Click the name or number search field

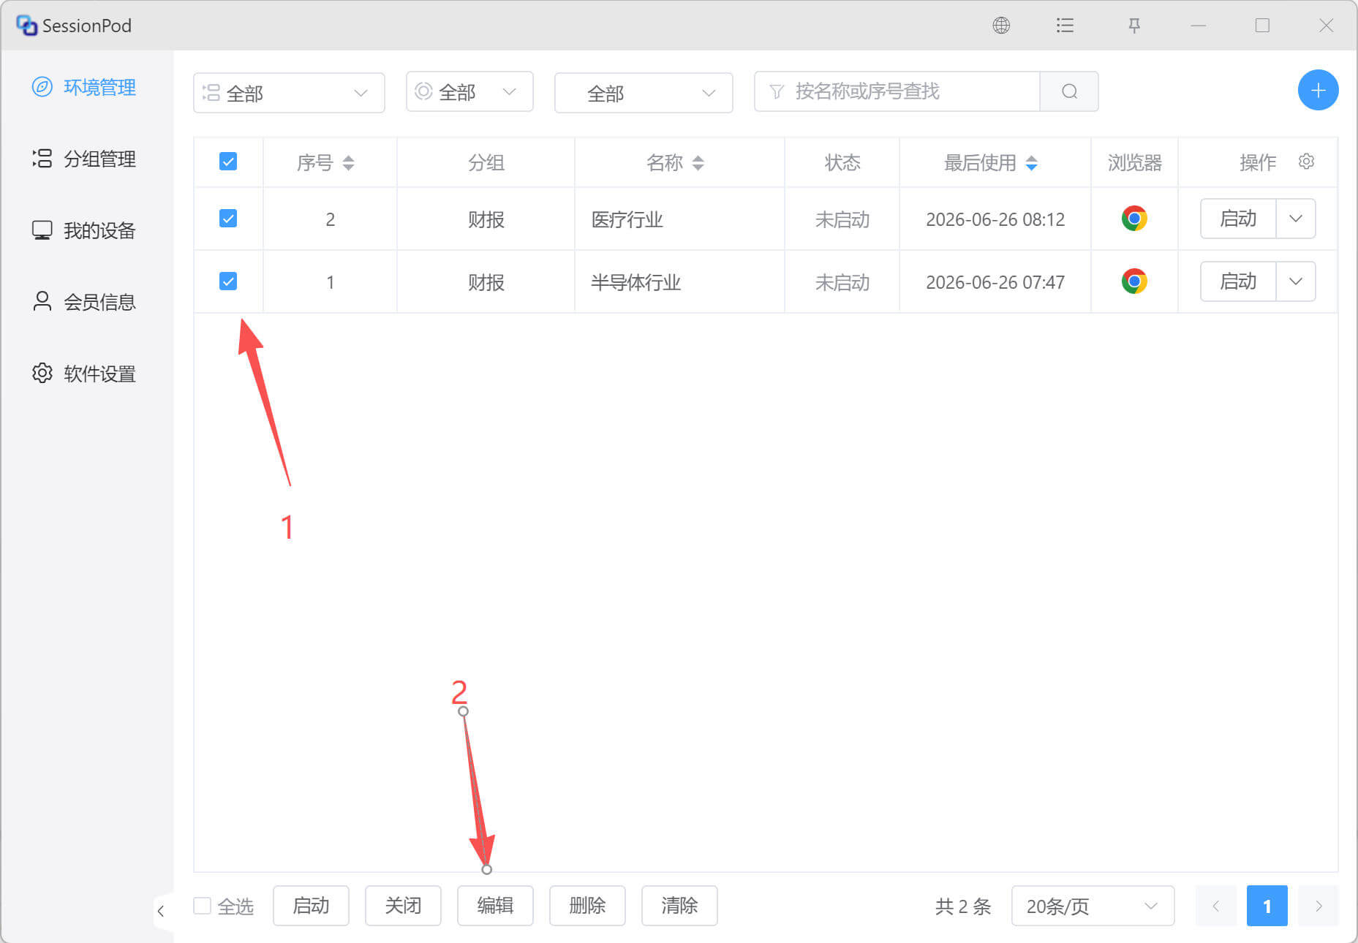coord(897,91)
